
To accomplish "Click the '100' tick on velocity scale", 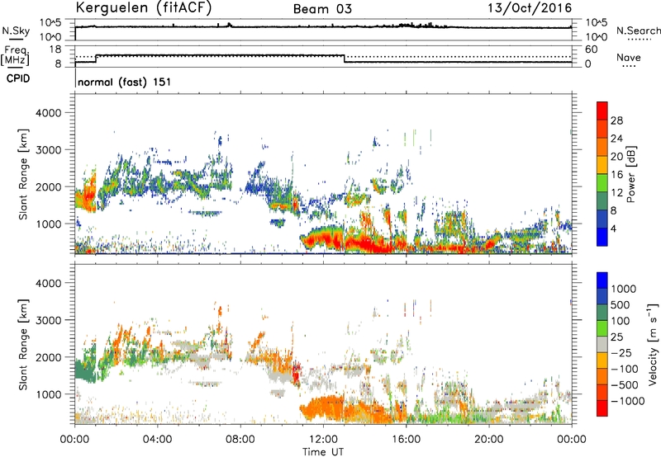I will pyautogui.click(x=621, y=321).
